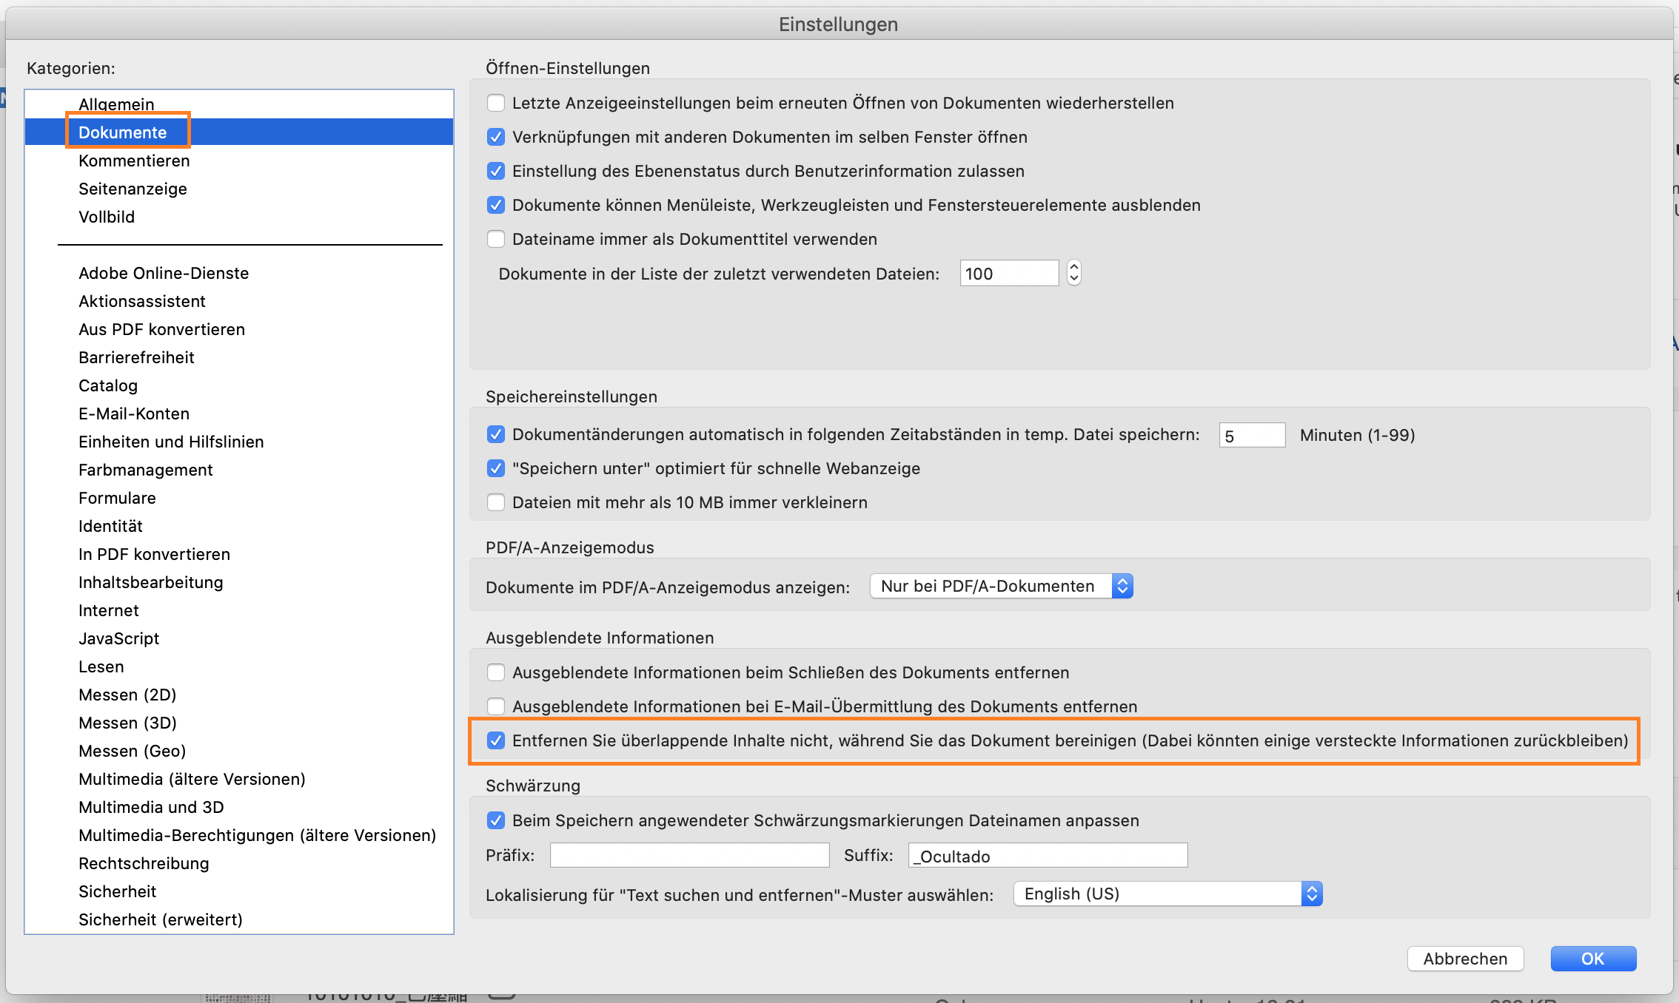Open the PDF/A-Anzeigemodus dropdown

pyautogui.click(x=1001, y=586)
